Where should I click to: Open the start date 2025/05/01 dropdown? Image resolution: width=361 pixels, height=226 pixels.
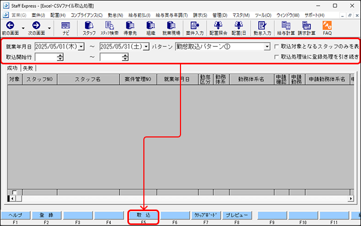pyautogui.click(x=81, y=47)
